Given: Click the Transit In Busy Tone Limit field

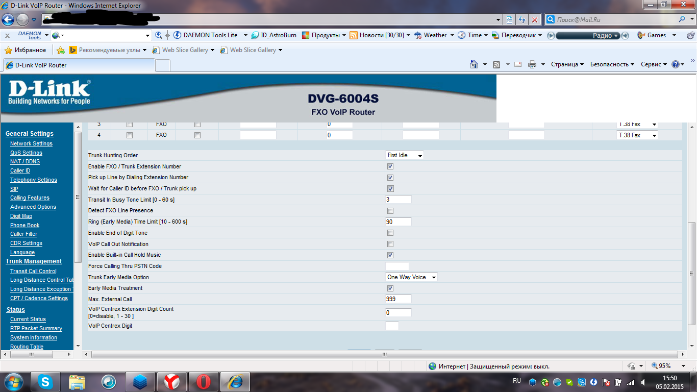Looking at the screenshot, I should click(398, 200).
